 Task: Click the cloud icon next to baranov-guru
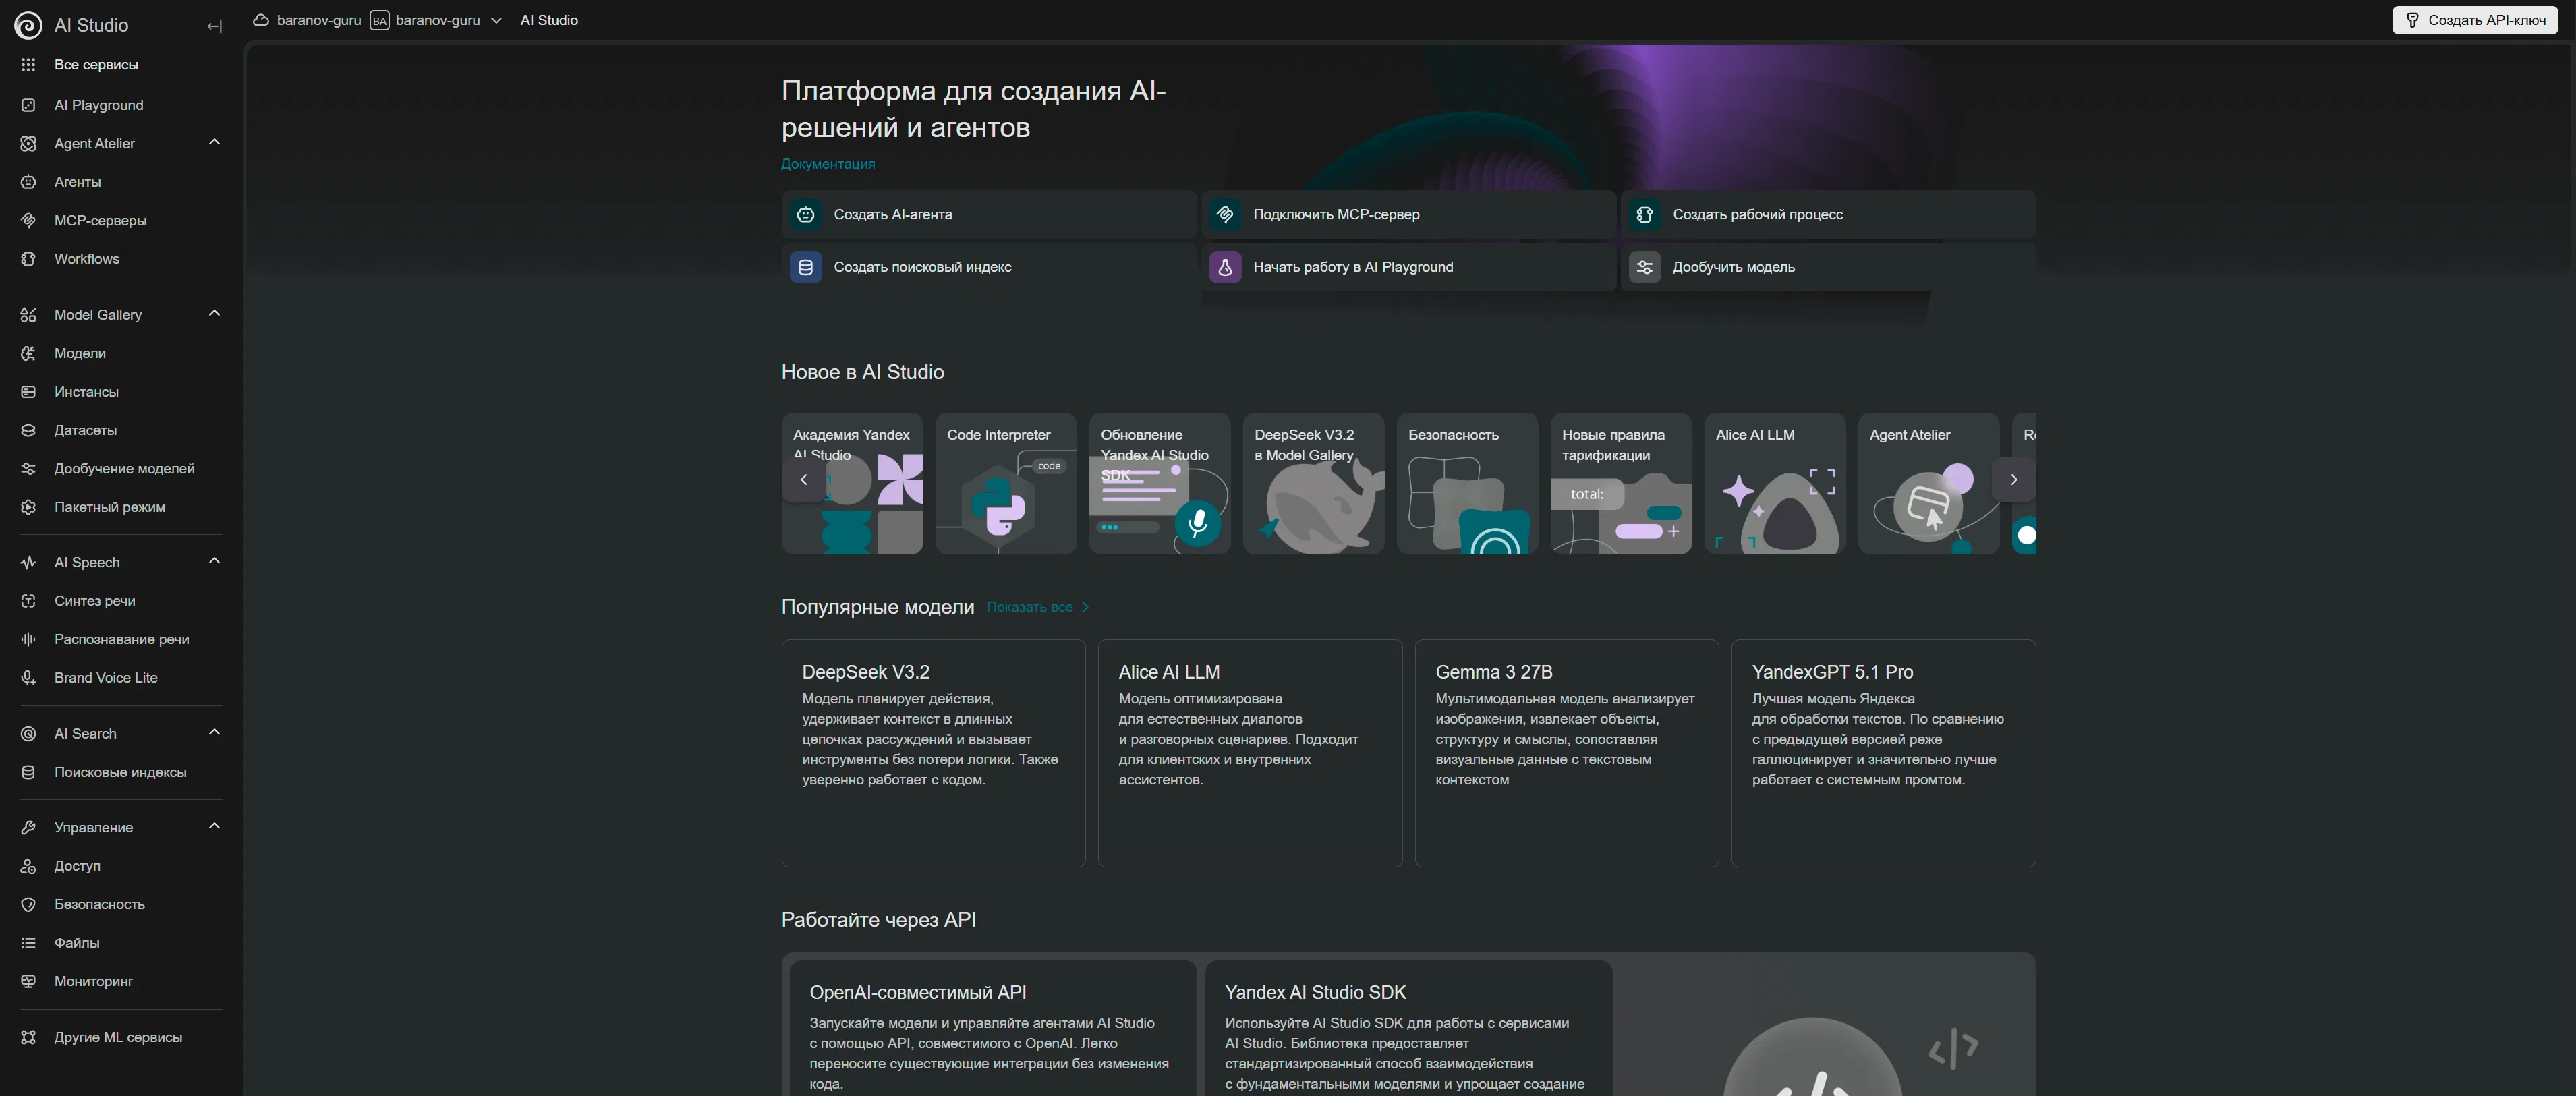(x=261, y=20)
